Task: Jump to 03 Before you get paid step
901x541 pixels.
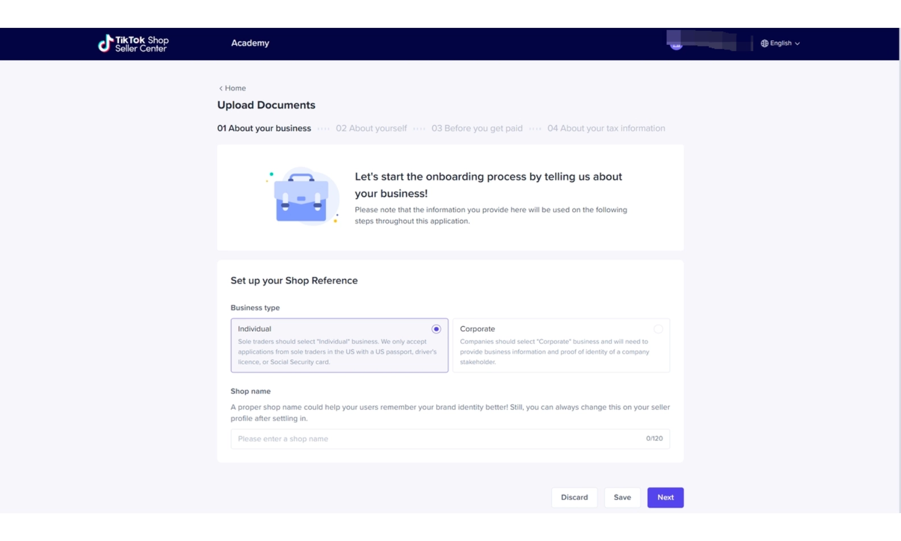Action: pos(477,128)
